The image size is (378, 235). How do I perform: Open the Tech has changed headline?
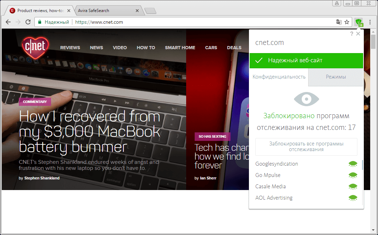click(x=222, y=156)
